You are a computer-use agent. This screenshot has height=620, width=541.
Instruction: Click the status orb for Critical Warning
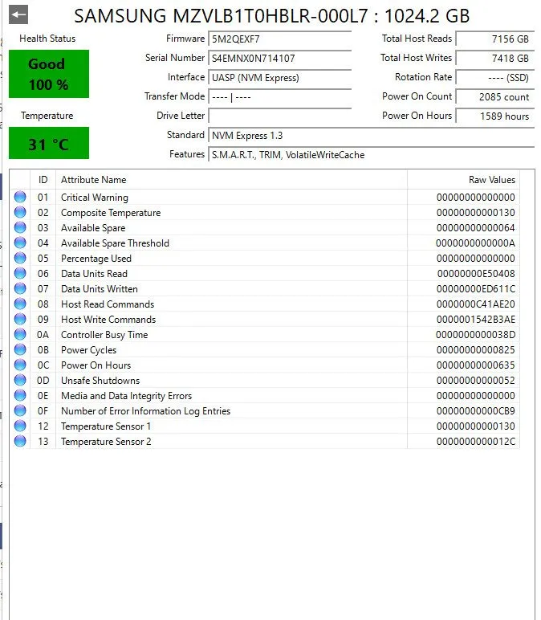coord(20,197)
